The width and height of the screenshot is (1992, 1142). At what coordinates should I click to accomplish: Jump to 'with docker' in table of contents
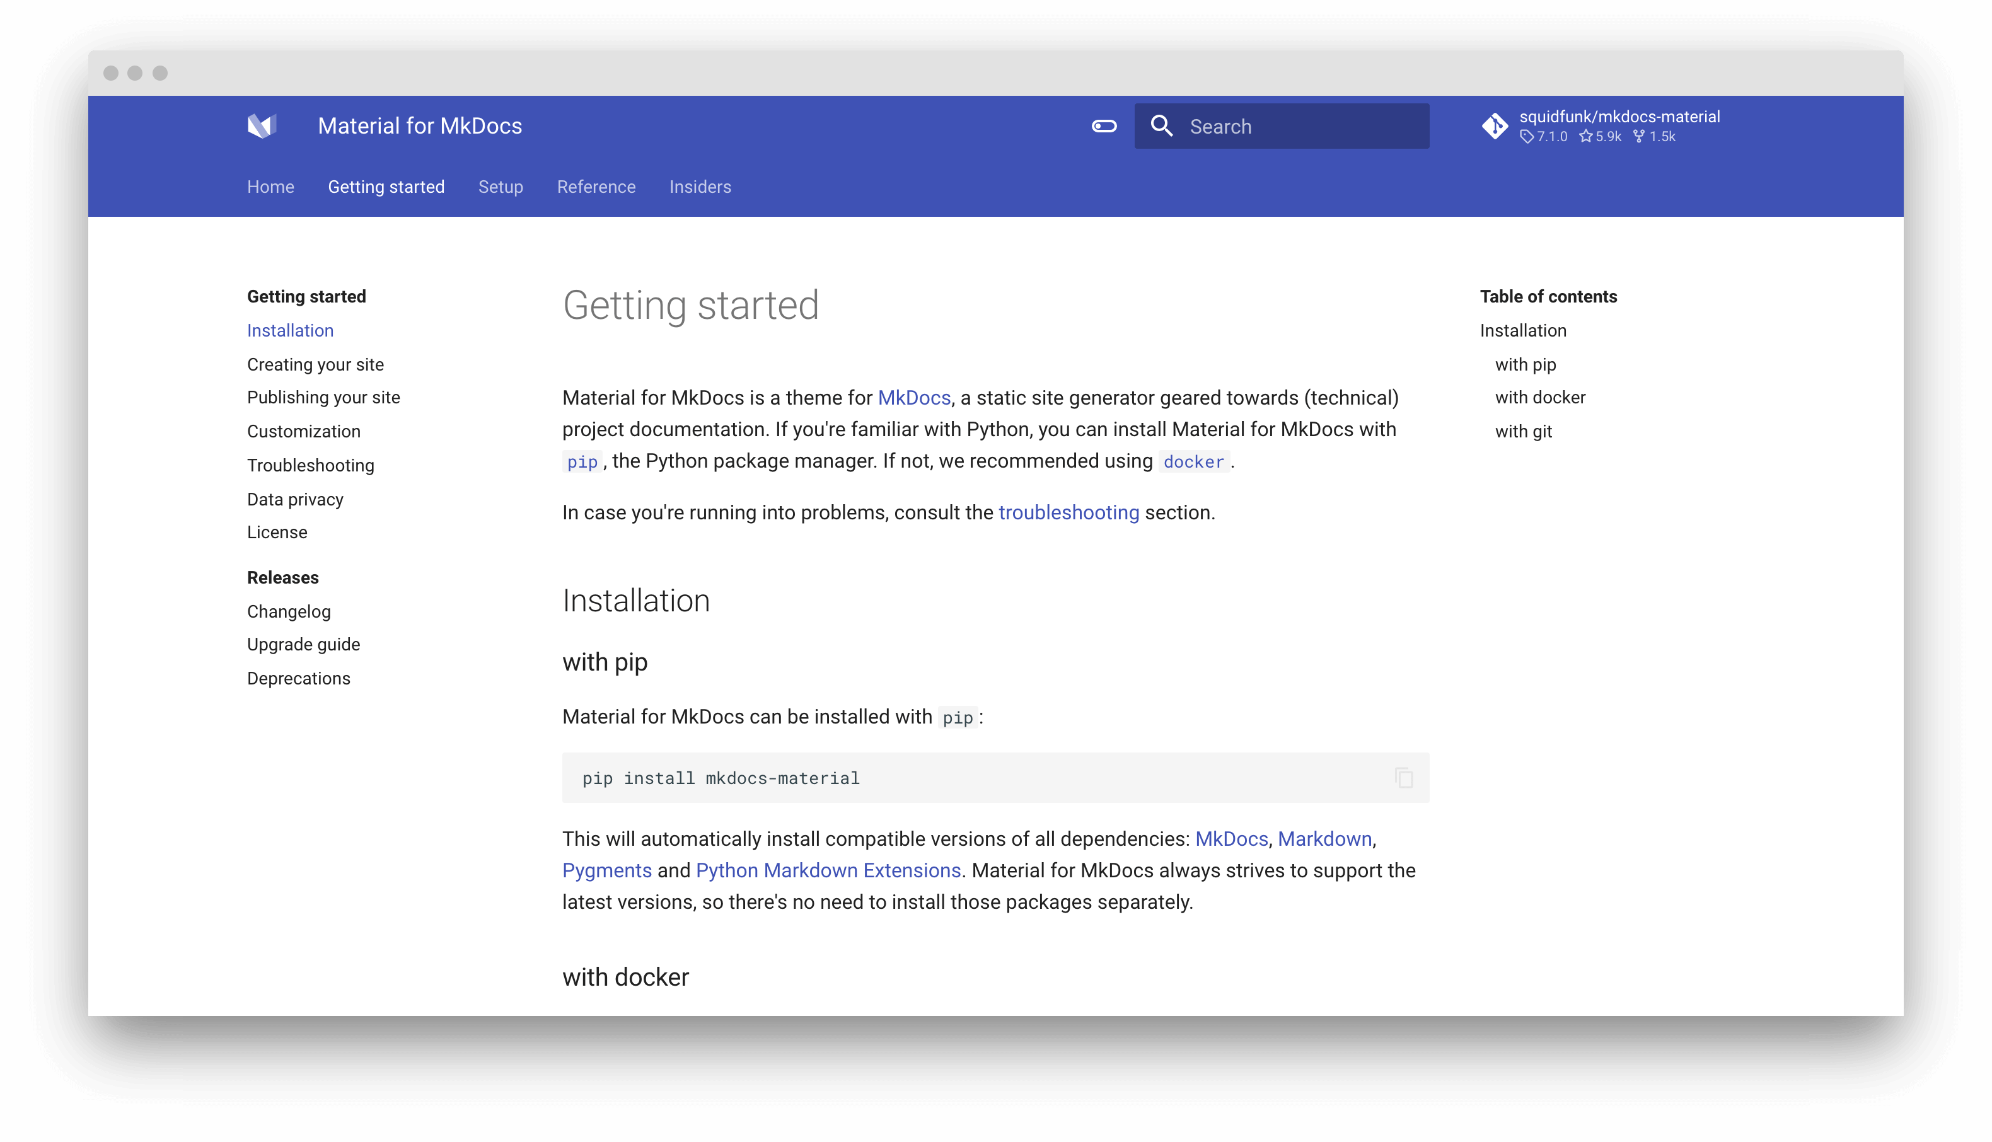coord(1539,398)
